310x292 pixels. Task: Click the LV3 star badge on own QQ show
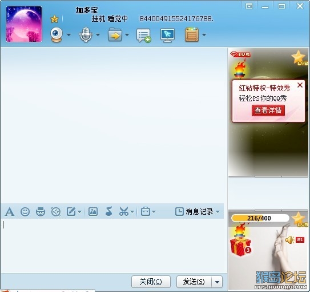click(300, 219)
